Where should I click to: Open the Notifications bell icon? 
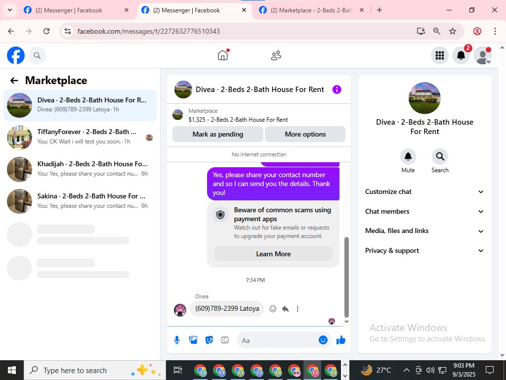[x=461, y=55]
